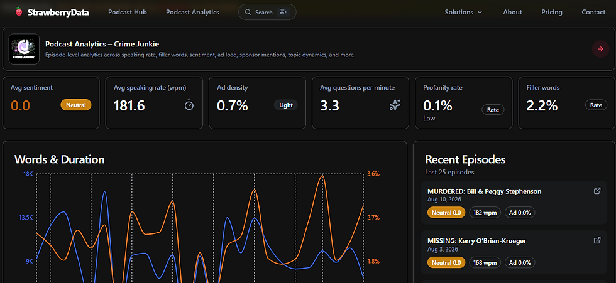
Task: Click the 9K left axis label
Action: point(30,262)
